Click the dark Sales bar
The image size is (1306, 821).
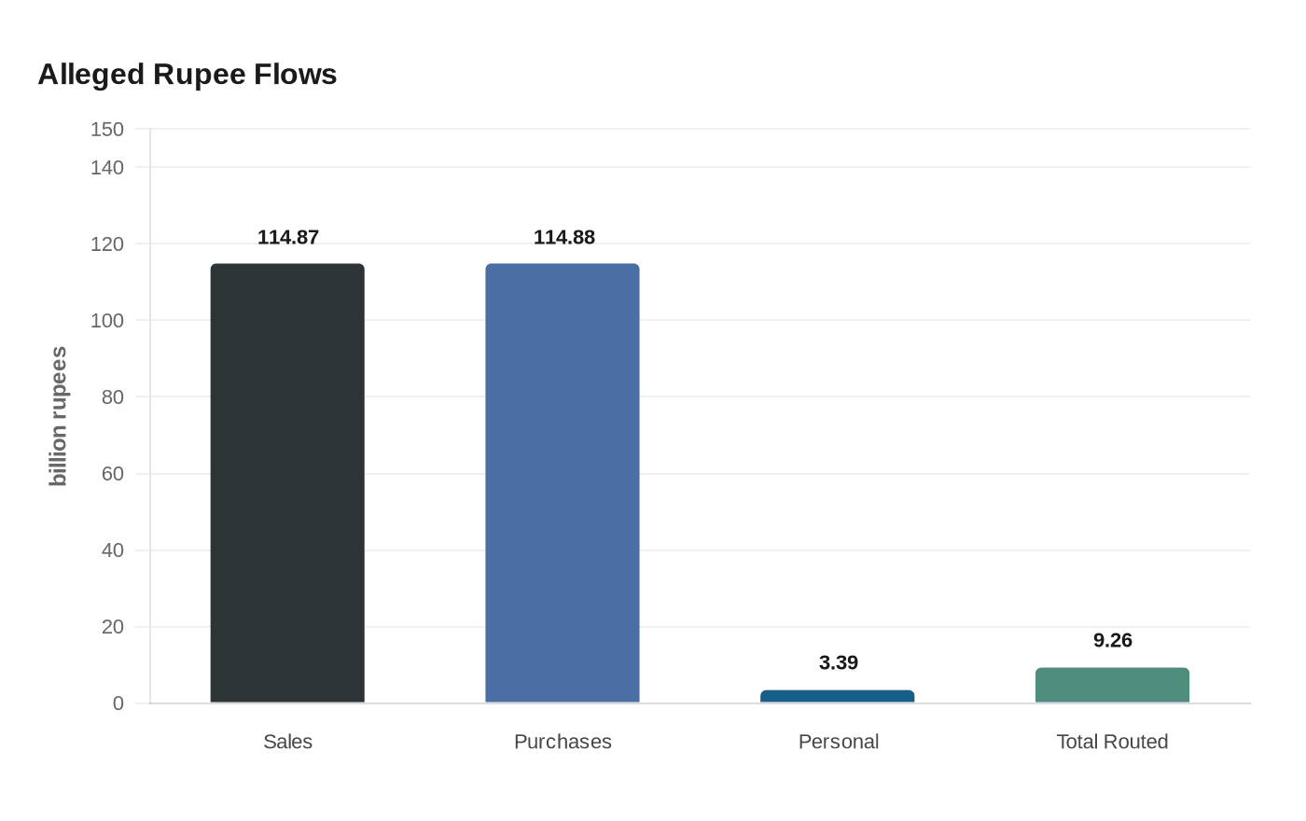[x=287, y=483]
